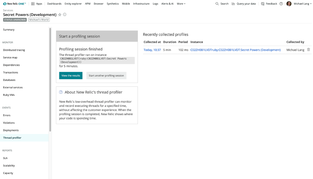Open Entity explorer in the top navigation
The height and width of the screenshot is (179, 313).
[x=73, y=4]
